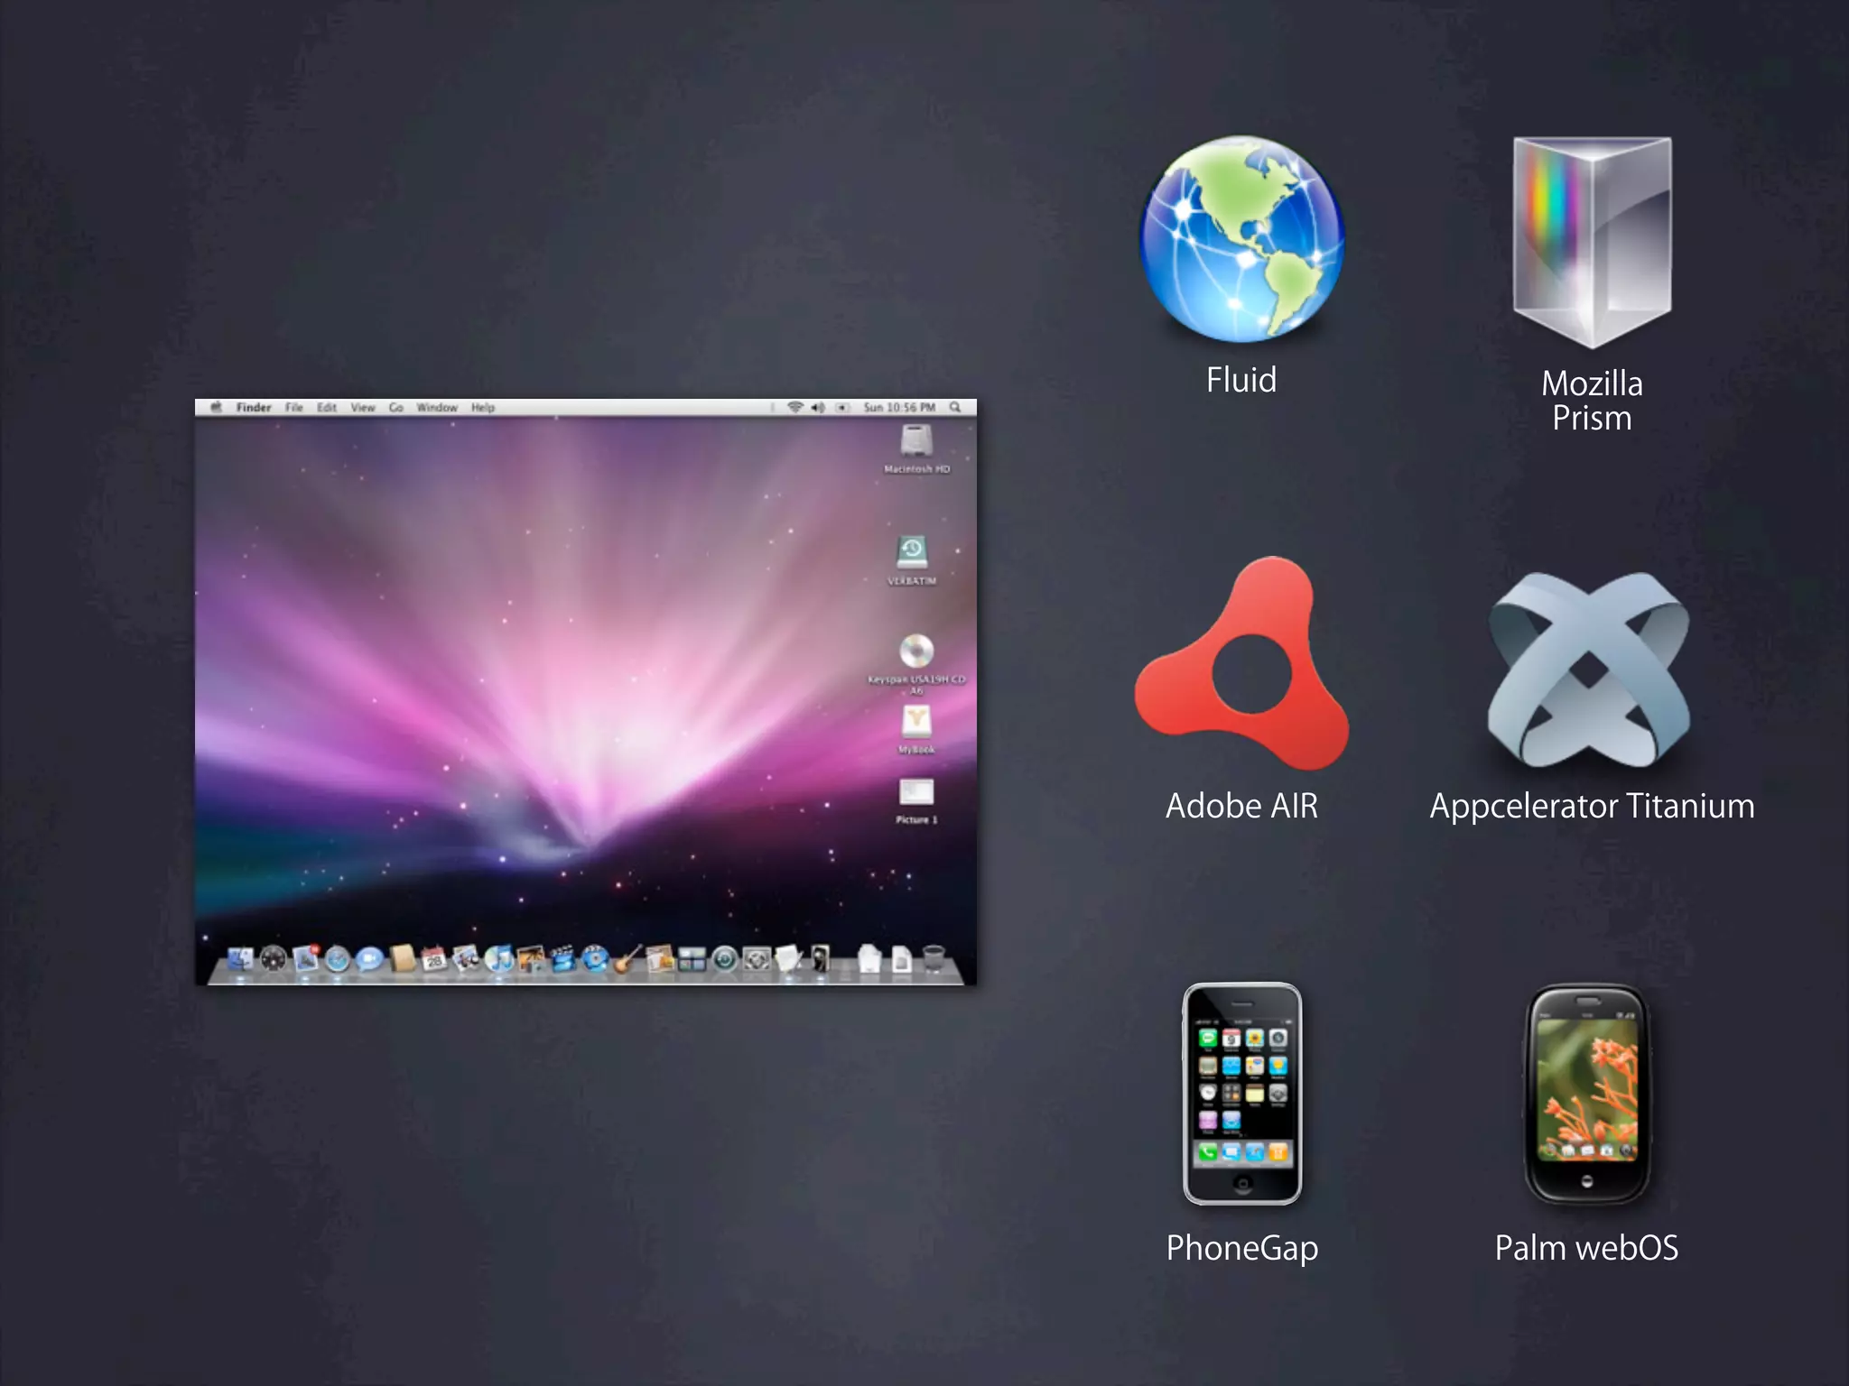Open the Trash in the Dock
Viewport: 1849px width, 1386px height.
click(934, 958)
